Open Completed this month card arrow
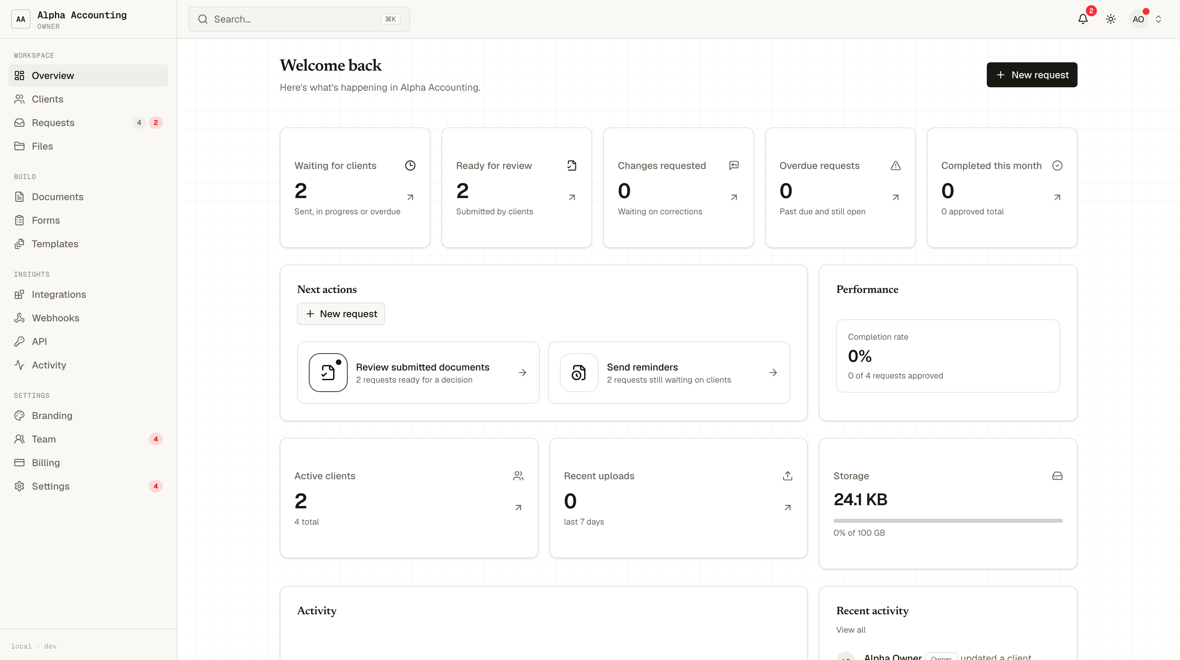 click(1057, 197)
